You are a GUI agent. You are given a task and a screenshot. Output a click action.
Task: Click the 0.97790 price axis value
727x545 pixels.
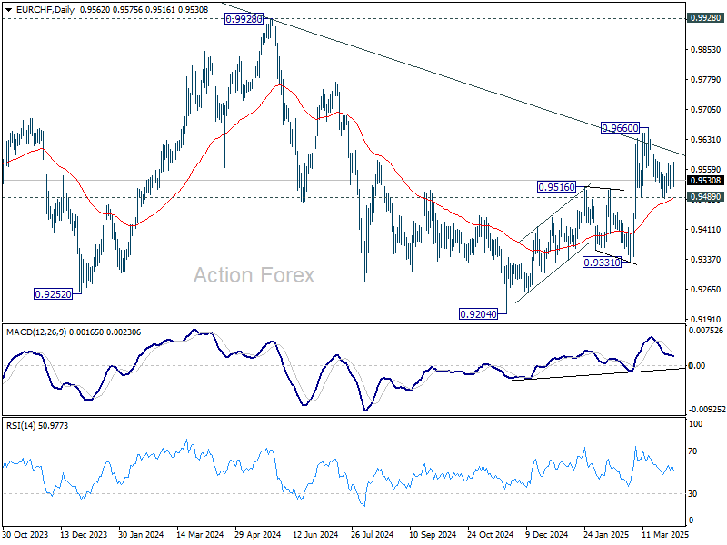click(x=706, y=80)
